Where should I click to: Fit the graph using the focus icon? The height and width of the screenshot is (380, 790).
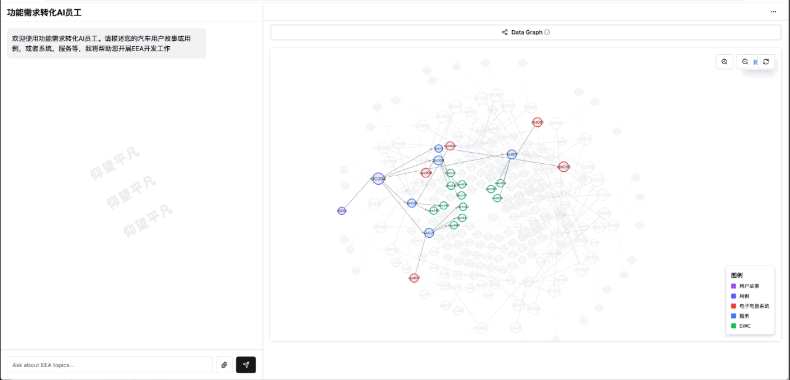click(x=755, y=62)
